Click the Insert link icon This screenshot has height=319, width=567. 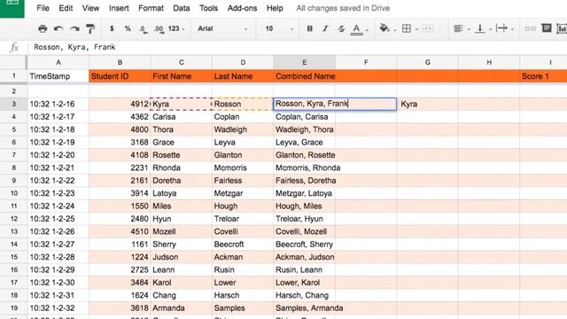click(x=530, y=28)
